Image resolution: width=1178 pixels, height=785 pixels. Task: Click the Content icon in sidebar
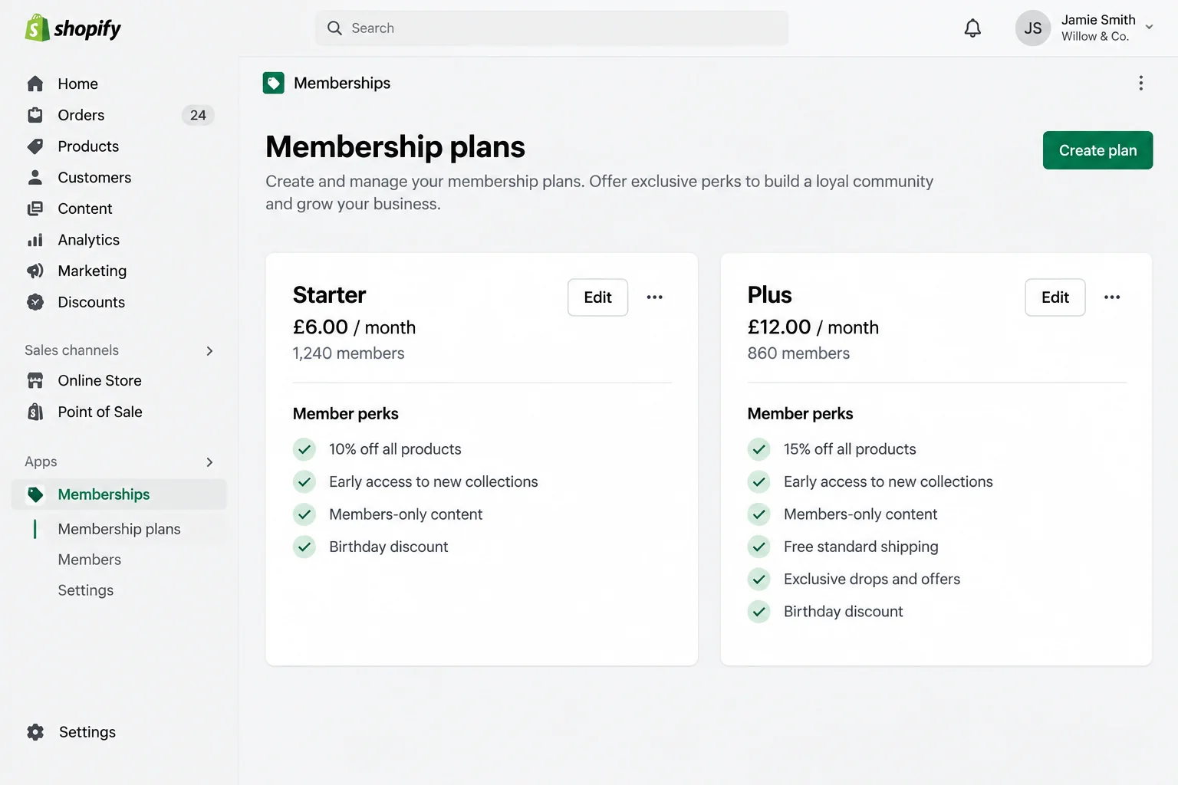[35, 209]
